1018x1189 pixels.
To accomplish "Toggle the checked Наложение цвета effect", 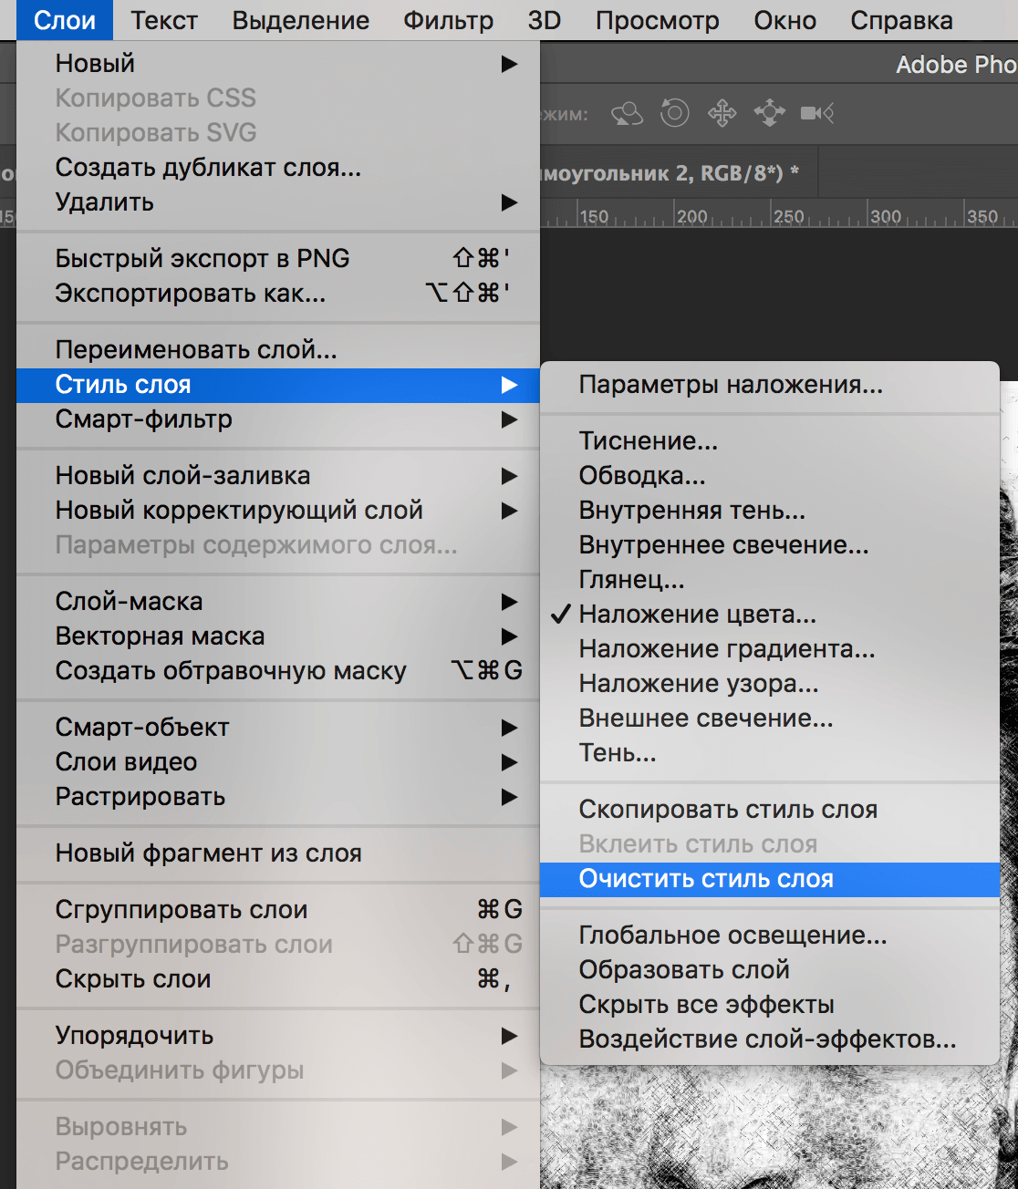I will pyautogui.click(x=697, y=615).
